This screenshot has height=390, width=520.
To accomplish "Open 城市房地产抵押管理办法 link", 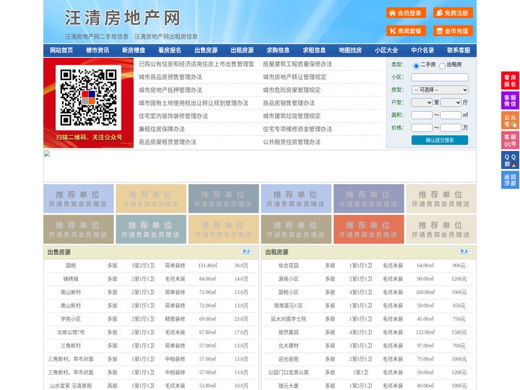I will click(170, 90).
